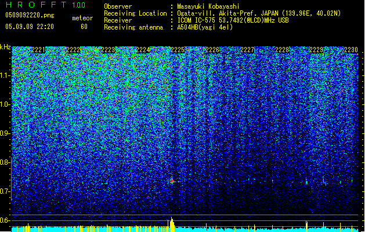Click the Receiving Location label

point(135,13)
